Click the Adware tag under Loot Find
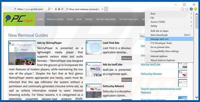Viewport: 200px width, 102px height. pos(127,58)
